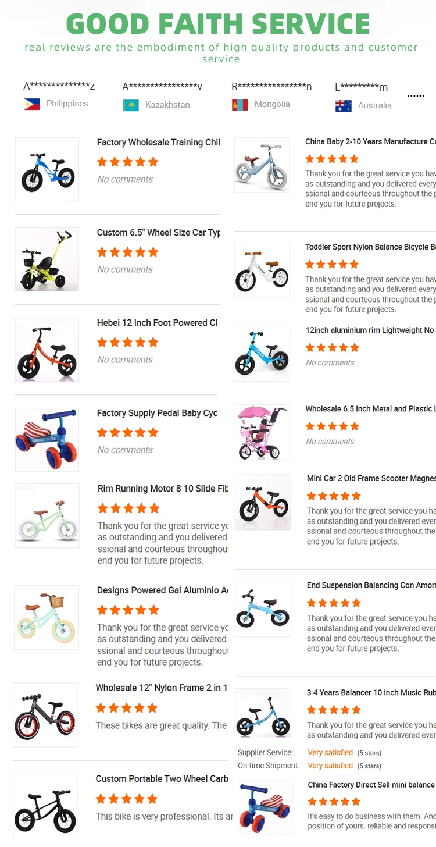The height and width of the screenshot is (847, 436).
Task: Click the Philippines flag icon
Action: [32, 104]
